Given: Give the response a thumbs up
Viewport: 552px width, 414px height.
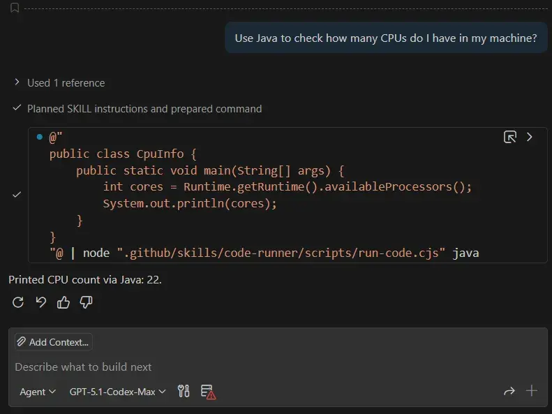Looking at the screenshot, I should point(64,302).
